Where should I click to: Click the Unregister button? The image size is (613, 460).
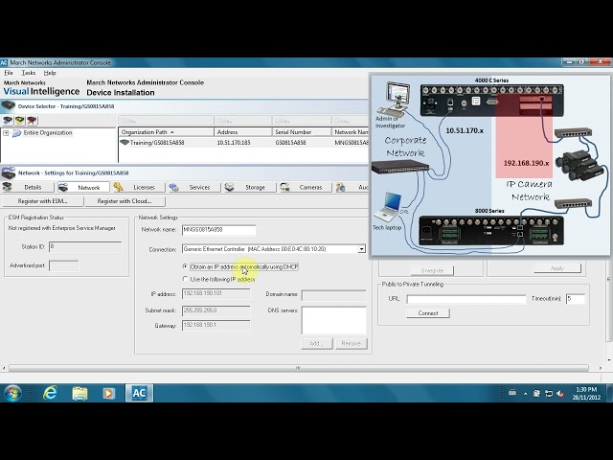[x=432, y=270]
